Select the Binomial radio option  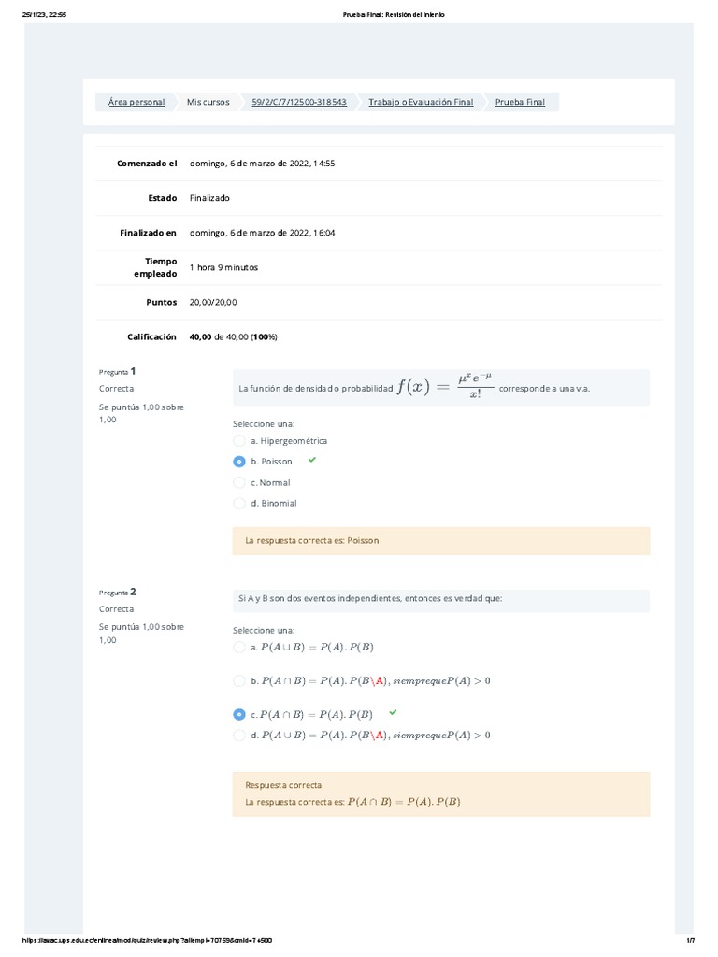[x=239, y=503]
